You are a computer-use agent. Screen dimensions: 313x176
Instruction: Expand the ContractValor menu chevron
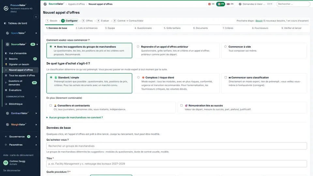pyautogui.click(x=36, y=113)
